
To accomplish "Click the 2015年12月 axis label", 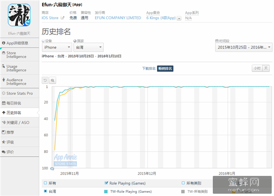I will point(147,174).
